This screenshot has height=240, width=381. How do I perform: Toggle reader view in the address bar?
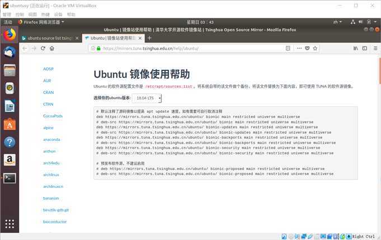click(288, 48)
